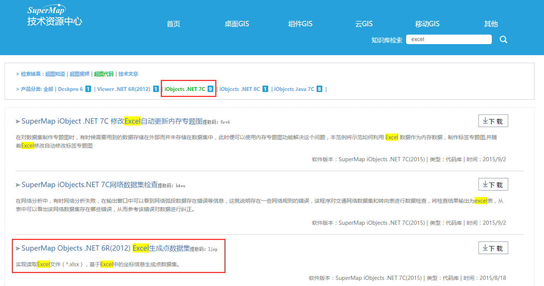The width and height of the screenshot is (544, 286).
Task: Filter by iObjects .NET 8C product
Action: click(x=240, y=89)
